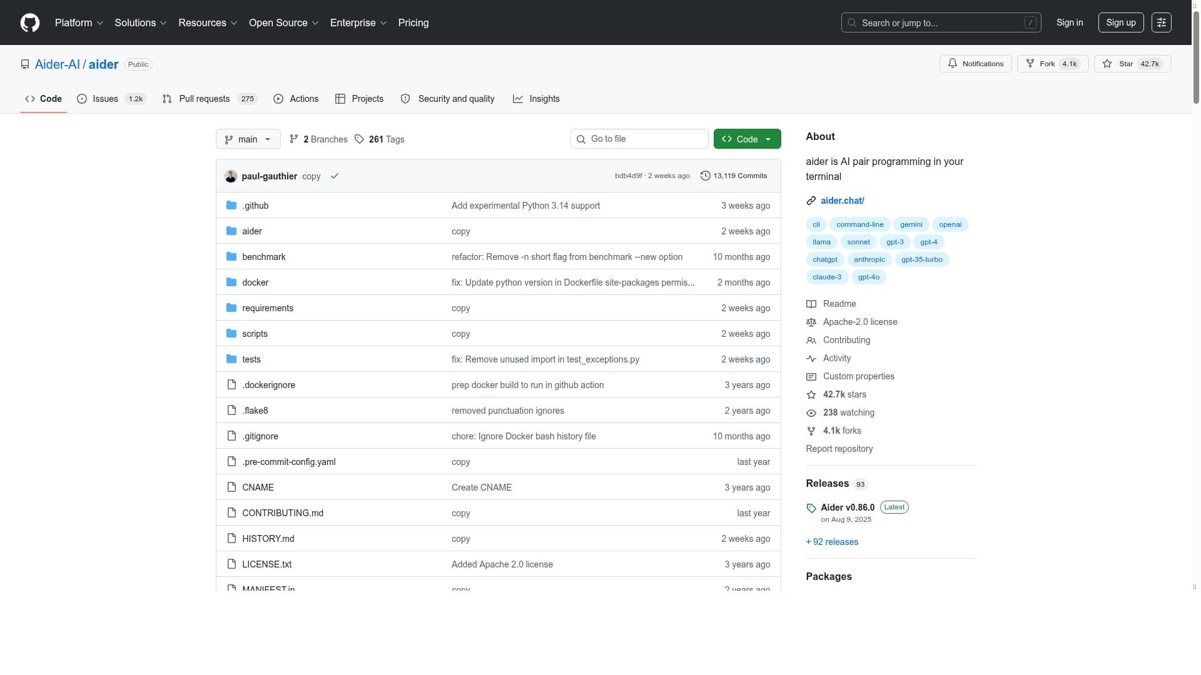The width and height of the screenshot is (1201, 675).
Task: Click the tag icon next to 261 Tags
Action: click(x=359, y=139)
